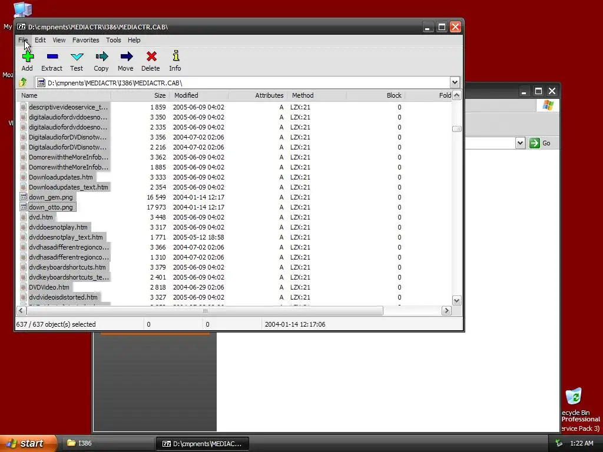The height and width of the screenshot is (452, 603).
Task: Switch to D:\cmpnents\MEDIAC... taskbar button
Action: 203,444
